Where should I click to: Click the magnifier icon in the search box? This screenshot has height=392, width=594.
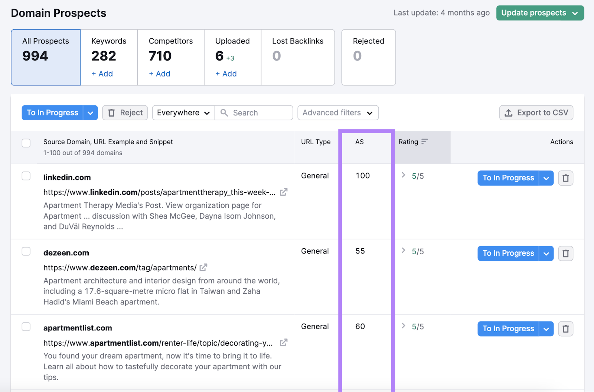(223, 112)
